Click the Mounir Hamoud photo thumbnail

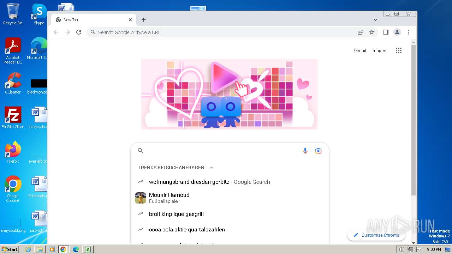141,198
